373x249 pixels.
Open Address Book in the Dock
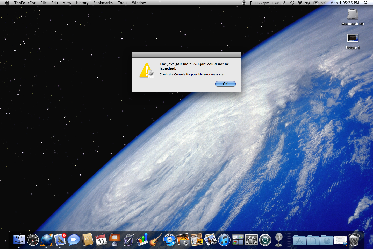tap(88, 240)
